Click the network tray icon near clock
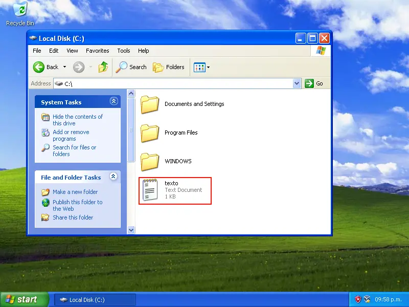This screenshot has width=409, height=307. [367, 299]
